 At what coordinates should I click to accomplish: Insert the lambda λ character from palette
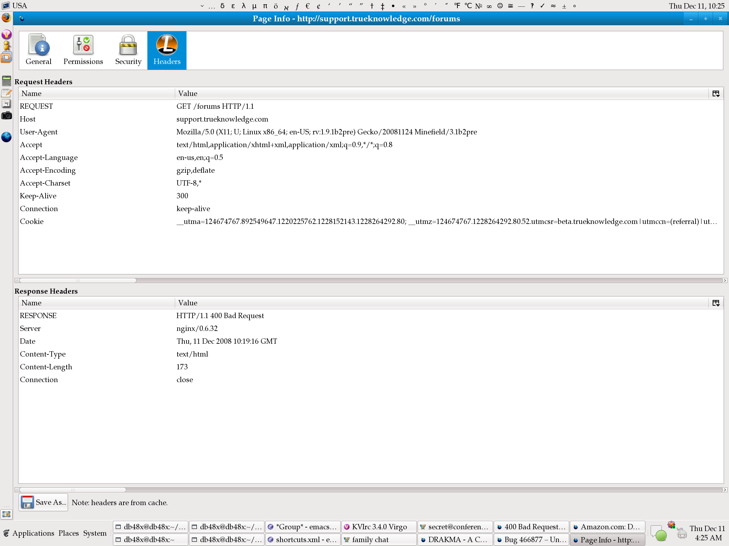(x=244, y=6)
